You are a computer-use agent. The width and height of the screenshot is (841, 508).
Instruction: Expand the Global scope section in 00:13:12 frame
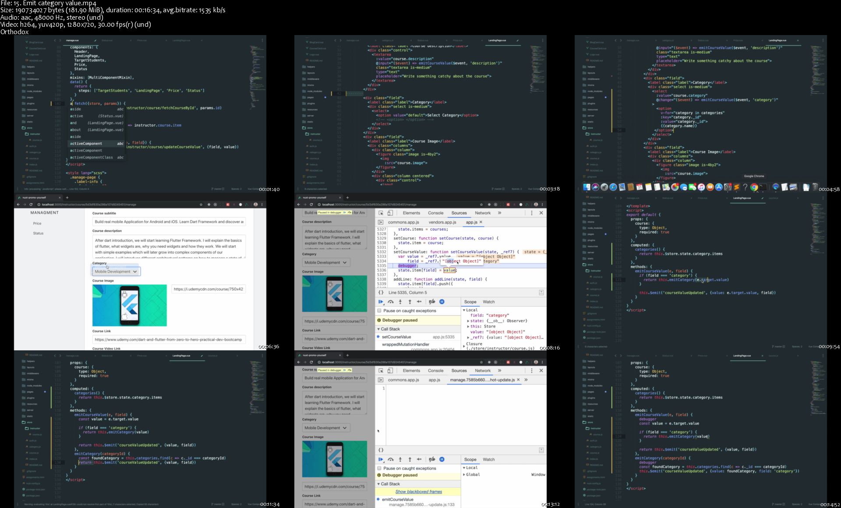(x=464, y=475)
